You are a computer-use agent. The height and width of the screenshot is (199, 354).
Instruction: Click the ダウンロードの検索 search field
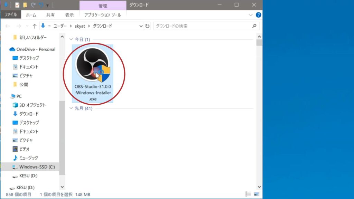202,26
